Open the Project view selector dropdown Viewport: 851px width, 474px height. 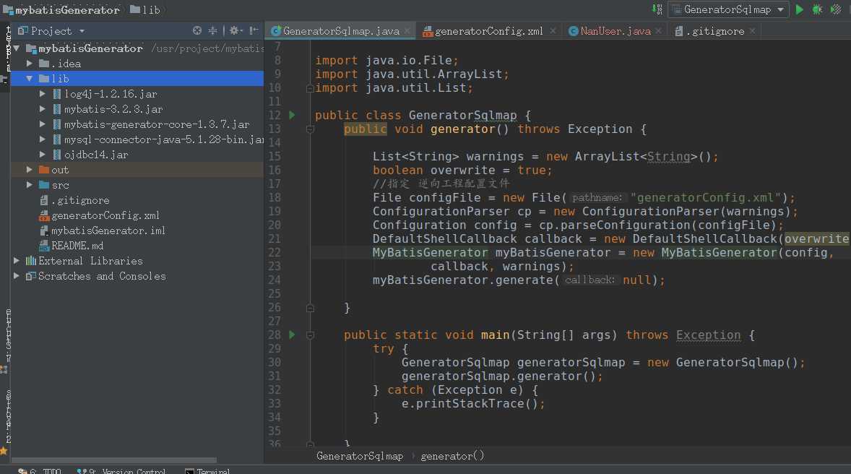coord(82,32)
